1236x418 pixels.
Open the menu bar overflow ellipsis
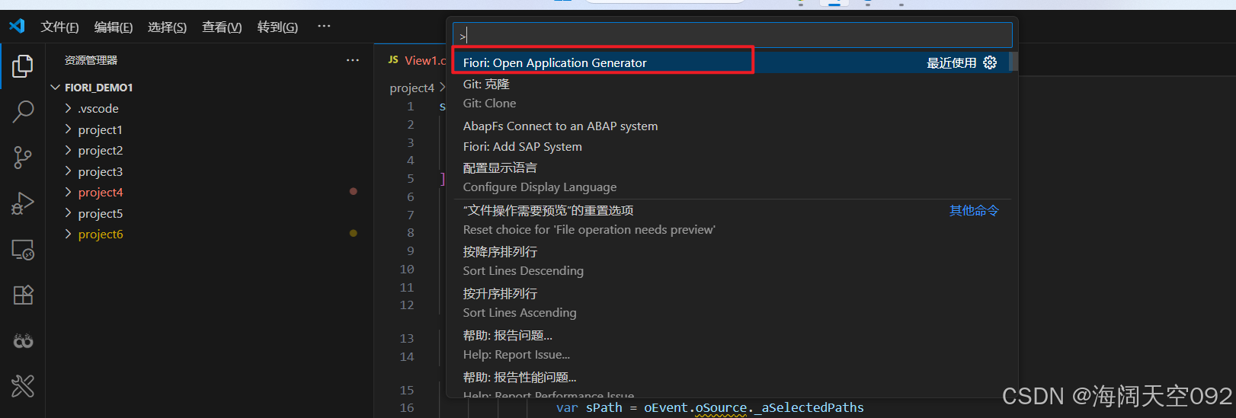(324, 26)
